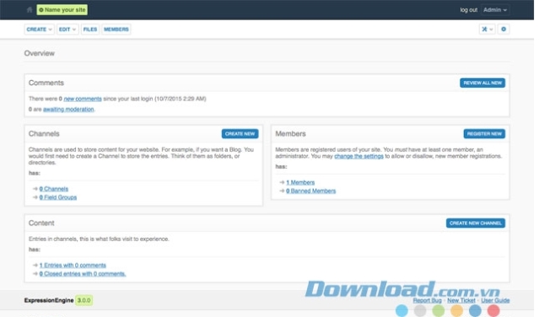Open the Report Bug footer link
The height and width of the screenshot is (317, 539).
(427, 300)
